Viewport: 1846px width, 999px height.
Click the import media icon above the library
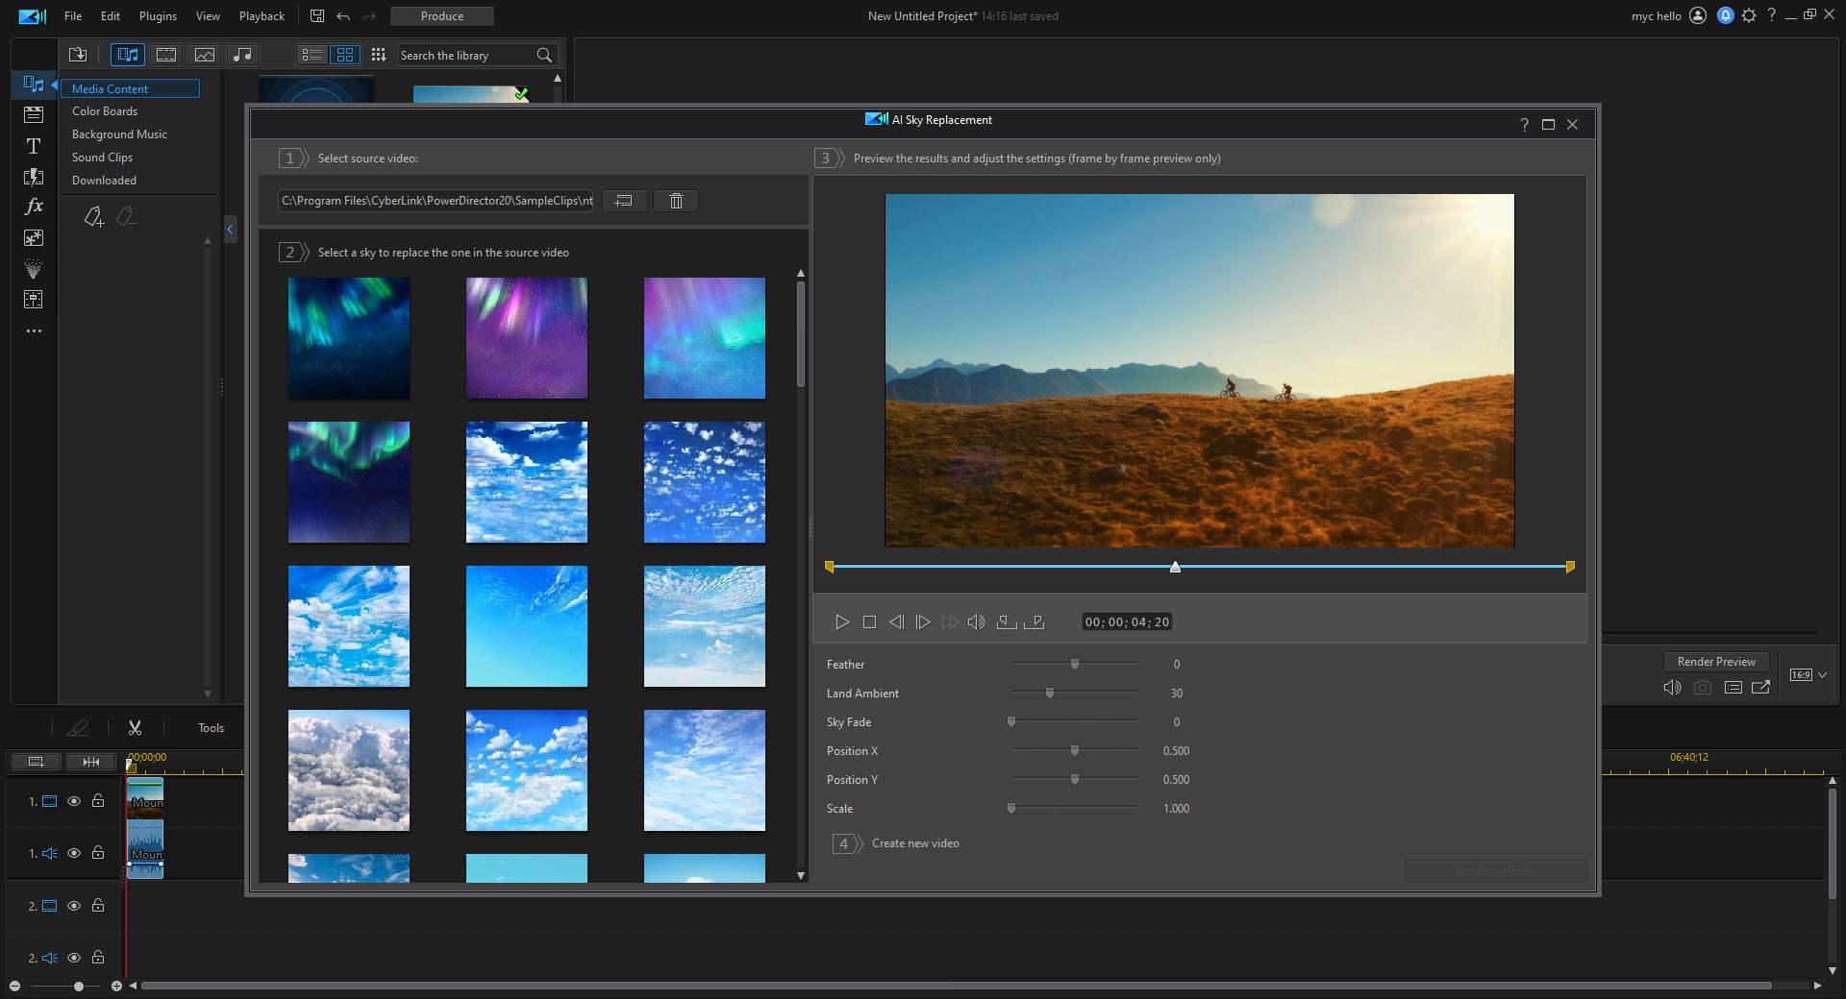[x=78, y=55]
